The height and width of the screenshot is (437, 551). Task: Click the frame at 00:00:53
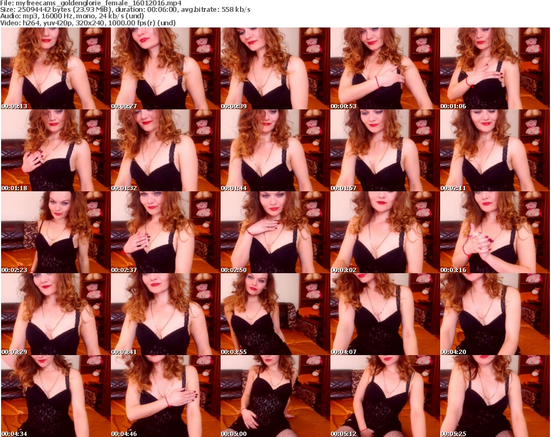point(385,68)
